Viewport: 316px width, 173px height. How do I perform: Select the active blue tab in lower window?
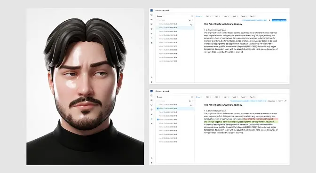(199, 97)
